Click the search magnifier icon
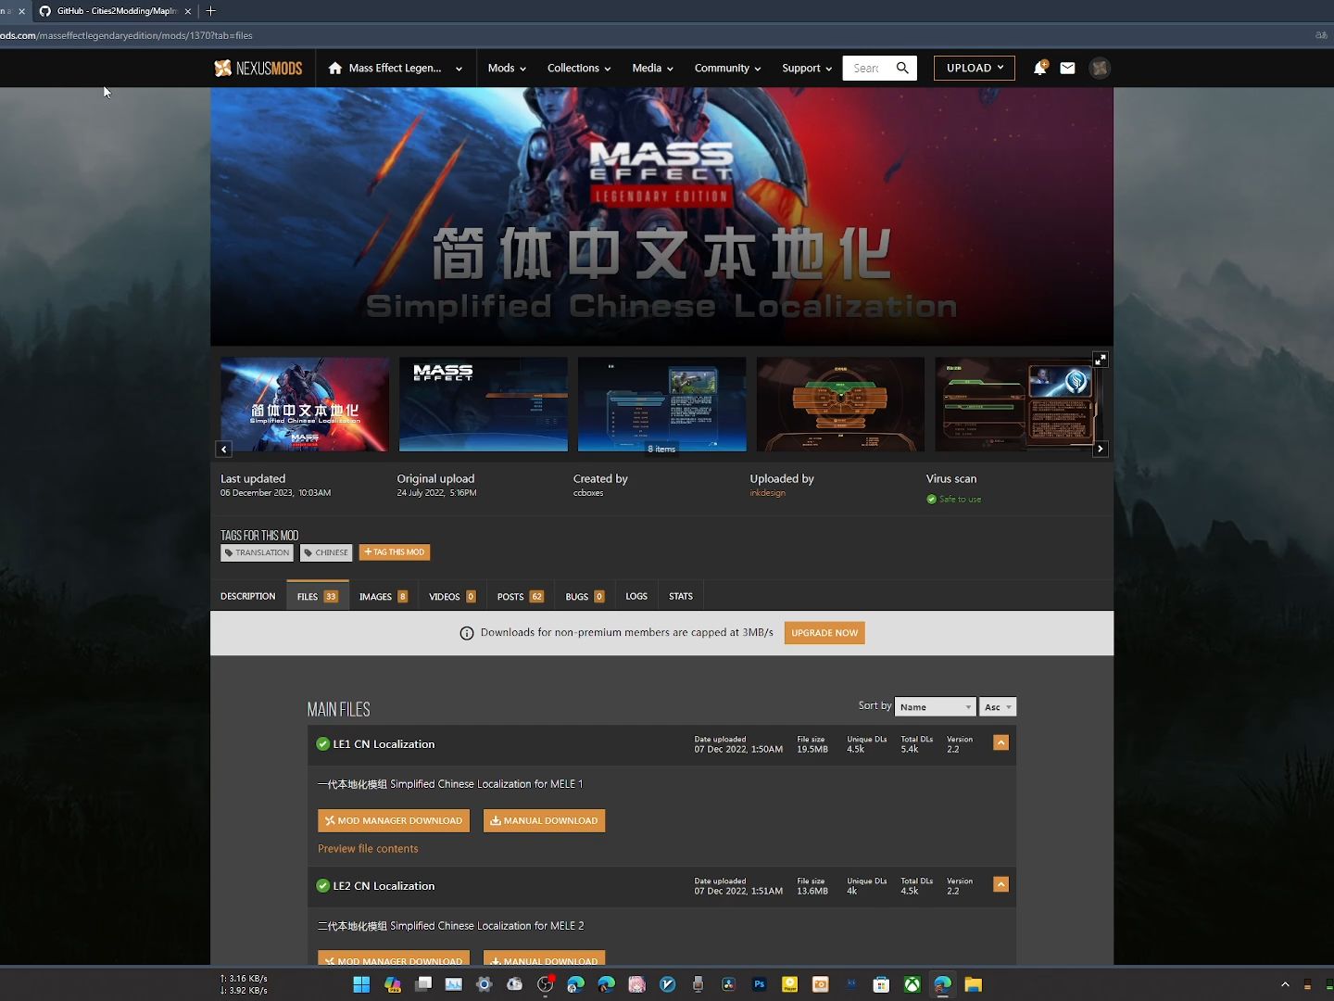This screenshot has height=1001, width=1334. (x=902, y=68)
